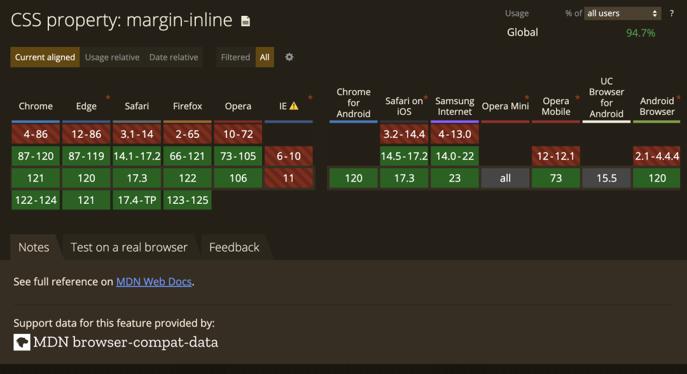687x374 pixels.
Task: Click the Edge column header
Action: click(87, 106)
